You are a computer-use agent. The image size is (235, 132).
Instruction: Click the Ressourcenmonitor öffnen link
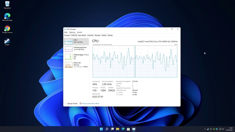(90, 104)
